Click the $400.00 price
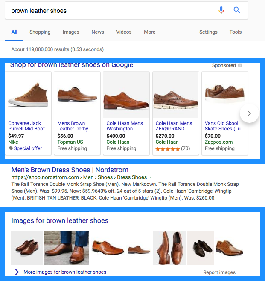The image size is (265, 281). point(116,136)
